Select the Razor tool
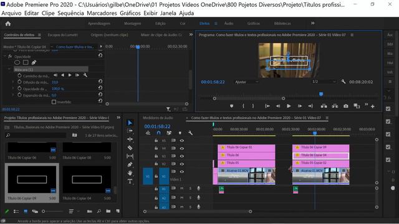This screenshot has height=224, width=399. click(x=130, y=147)
